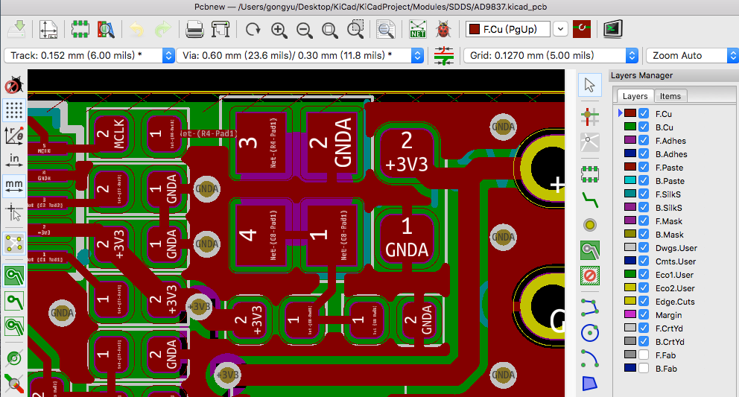Screen dimensions: 739x397
Task: Select the Draw polygon tool
Action: tap(589, 384)
